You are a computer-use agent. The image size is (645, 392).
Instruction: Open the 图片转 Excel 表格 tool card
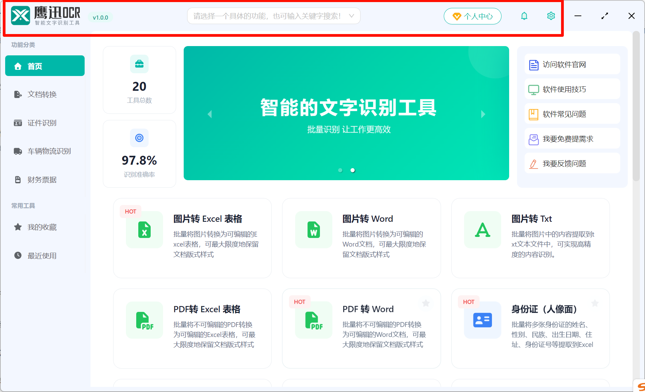[192, 237]
